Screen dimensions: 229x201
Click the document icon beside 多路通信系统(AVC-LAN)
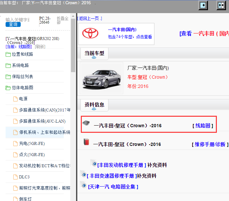[15, 121]
